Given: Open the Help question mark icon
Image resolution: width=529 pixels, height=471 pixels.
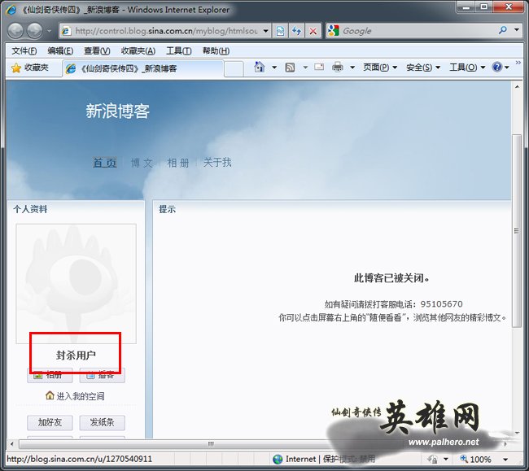Looking at the screenshot, I should tap(496, 68).
